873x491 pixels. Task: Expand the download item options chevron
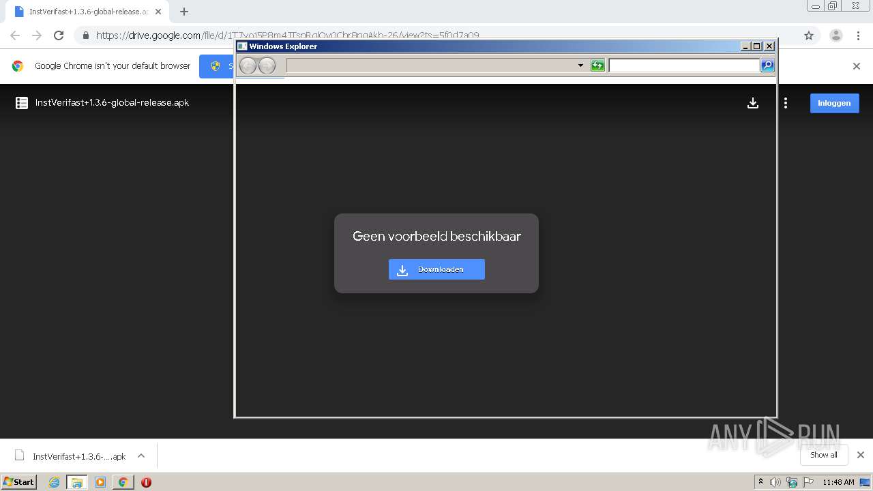pos(141,456)
